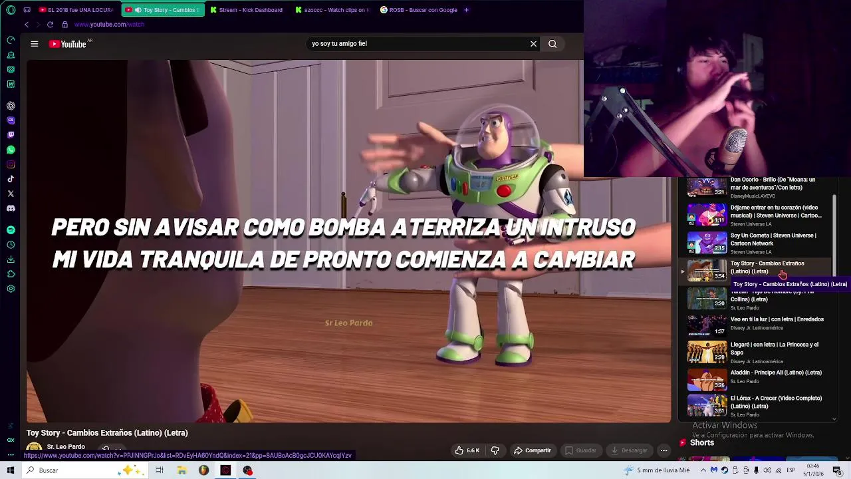Open the Sr. Leo Pardo channel link
Screen dimensions: 851x479
pos(66,447)
